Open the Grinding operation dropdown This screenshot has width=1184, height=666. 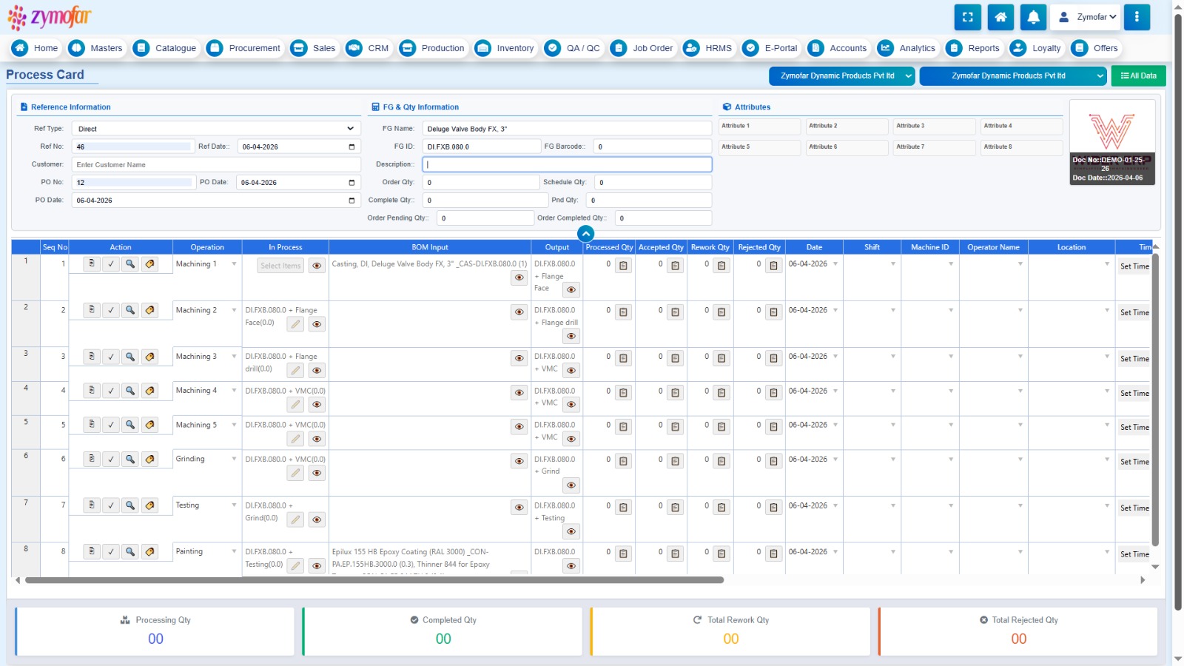click(x=234, y=459)
